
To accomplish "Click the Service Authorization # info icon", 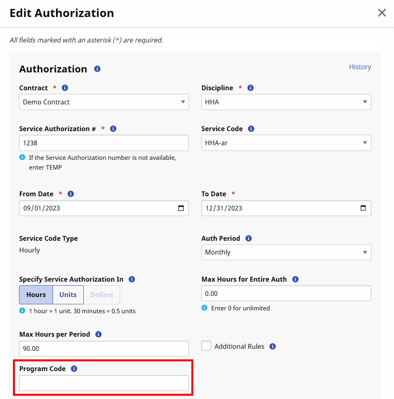I will (113, 129).
